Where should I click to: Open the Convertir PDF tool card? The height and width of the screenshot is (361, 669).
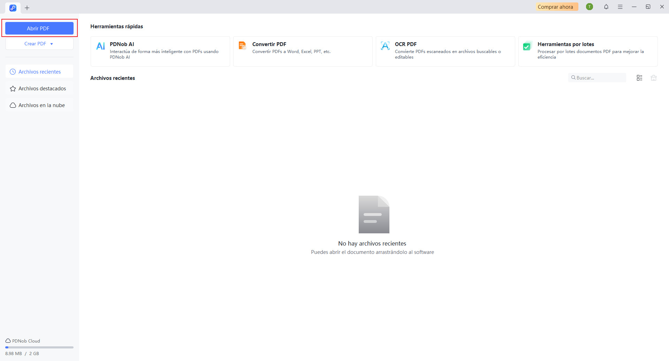point(303,51)
